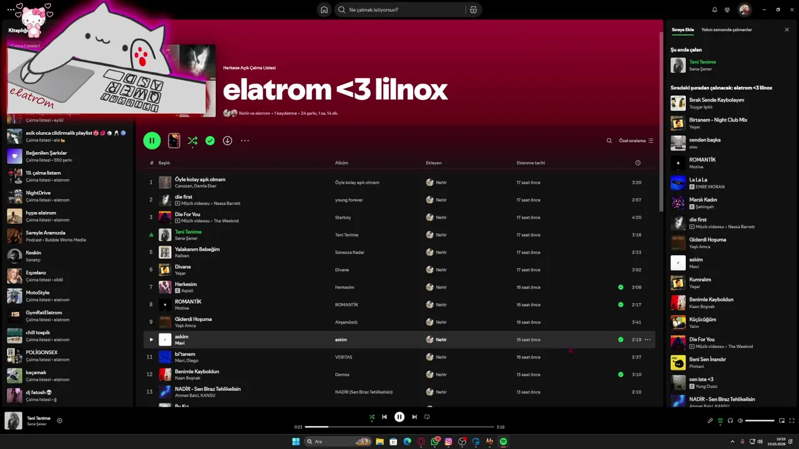Enter full screen player mode

(792, 420)
